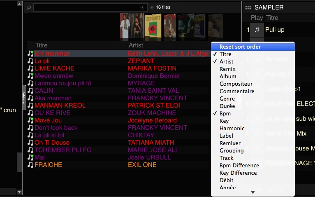Select the artist PATRICK ST ELOI
The height and width of the screenshot is (197, 315).
[x=154, y=106]
